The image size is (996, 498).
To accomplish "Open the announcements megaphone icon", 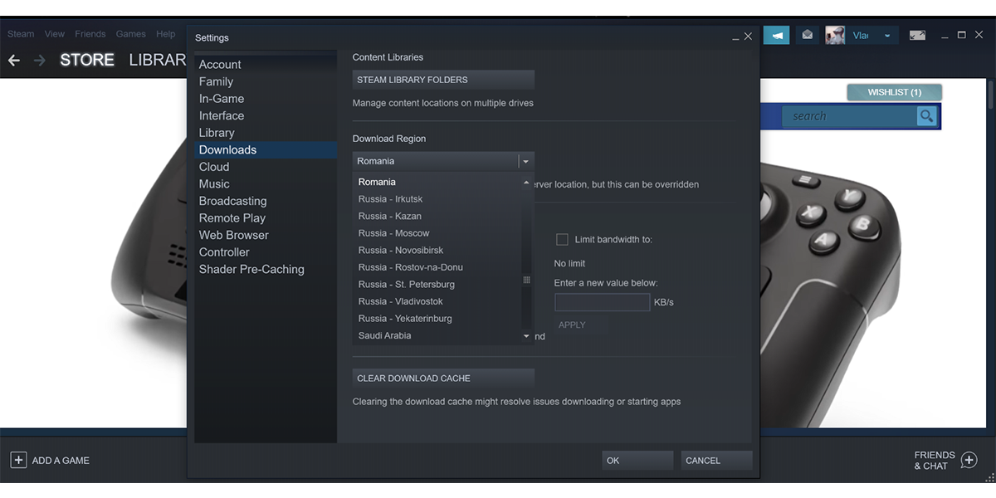I will pyautogui.click(x=777, y=35).
